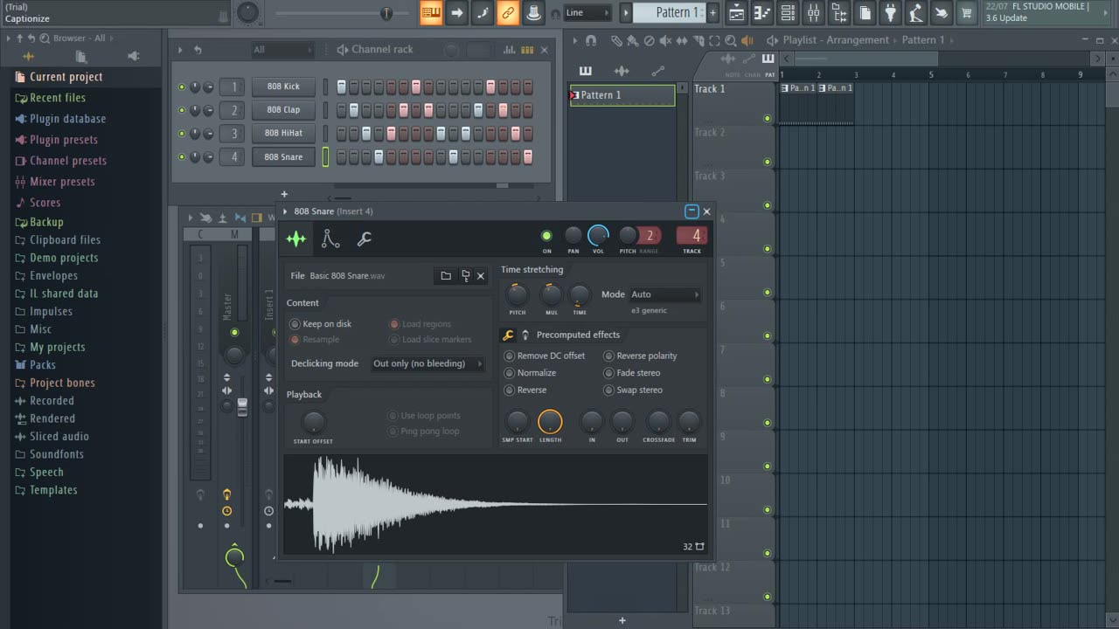Viewport: 1119px width, 629px height.
Task: Click the tempo tapper icon in toolbar
Action: 915,12
